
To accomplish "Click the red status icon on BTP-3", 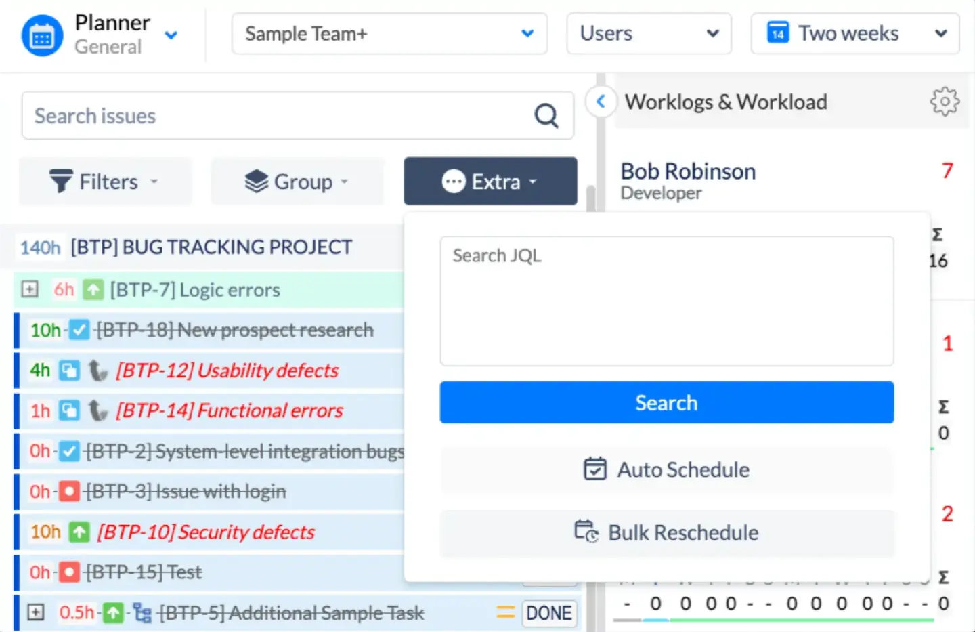I will [x=68, y=492].
